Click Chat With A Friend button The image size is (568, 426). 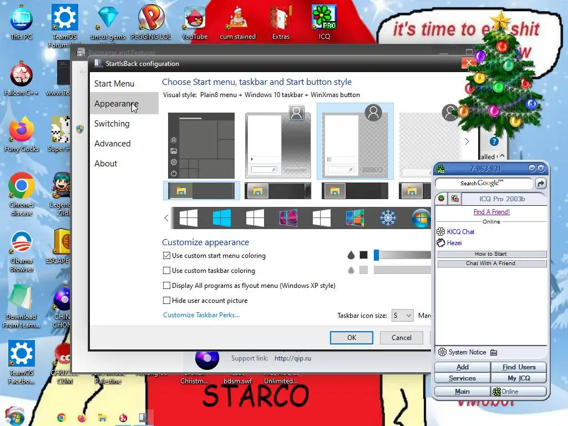[491, 263]
